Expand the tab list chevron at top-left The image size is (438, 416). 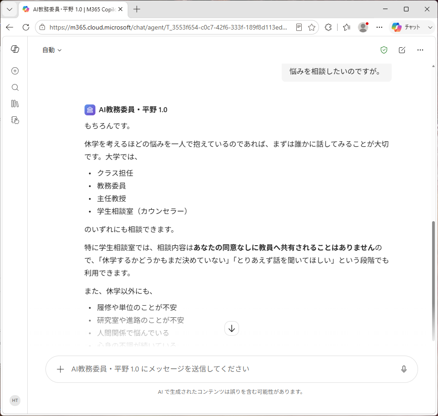point(10,9)
